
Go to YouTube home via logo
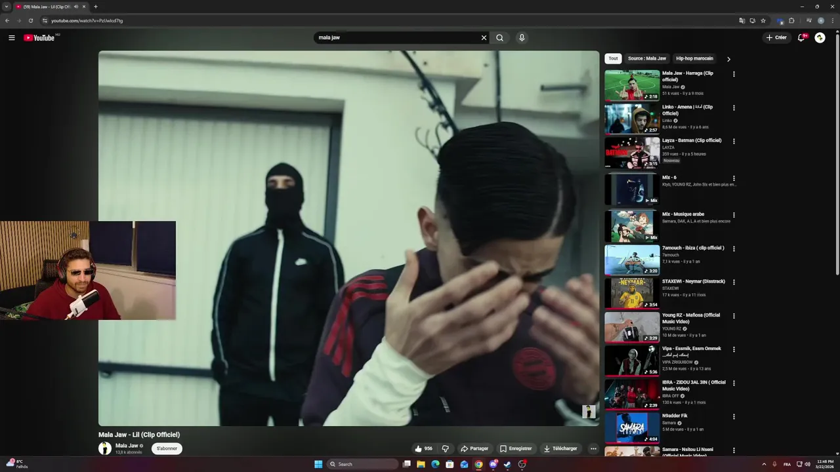(x=39, y=37)
